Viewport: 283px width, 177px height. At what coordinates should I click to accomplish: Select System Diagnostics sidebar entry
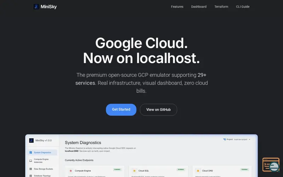(x=42, y=153)
